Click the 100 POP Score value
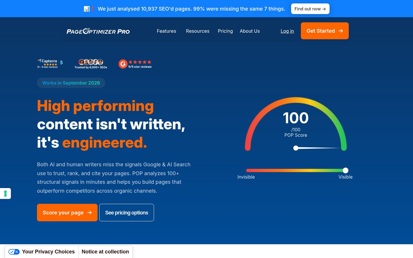This screenshot has height=258, width=413. pos(296,118)
